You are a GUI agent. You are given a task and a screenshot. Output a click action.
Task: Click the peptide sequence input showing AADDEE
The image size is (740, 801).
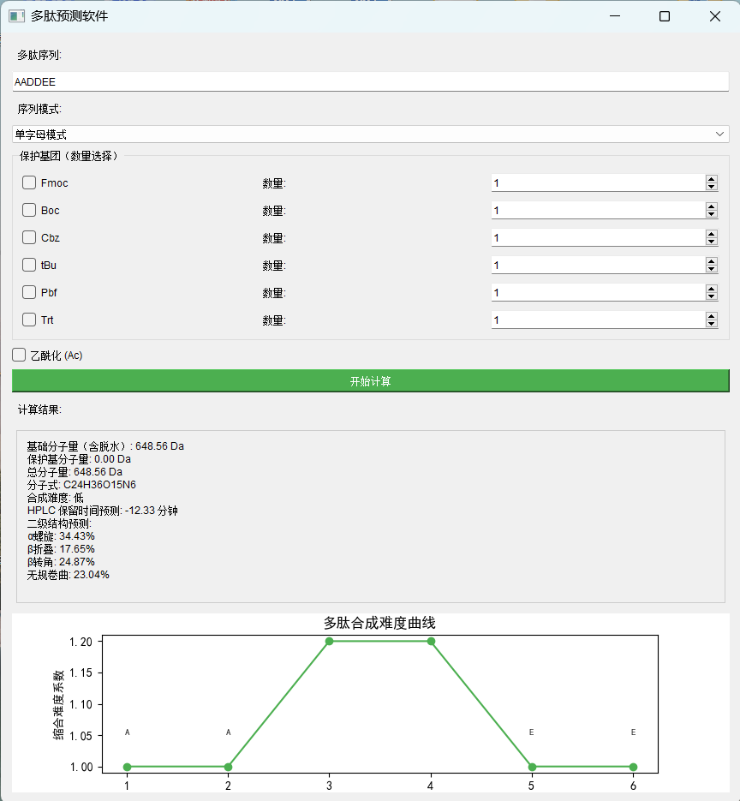point(370,81)
